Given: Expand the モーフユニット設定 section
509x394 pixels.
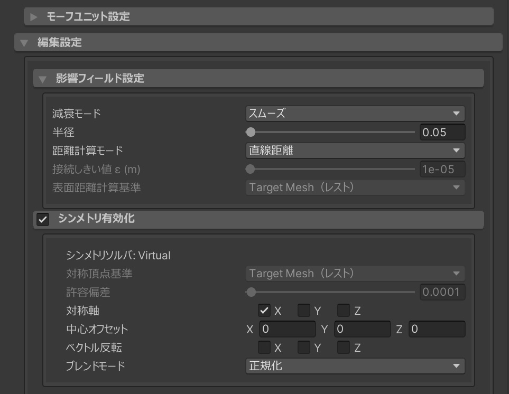Looking at the screenshot, I should (x=34, y=17).
